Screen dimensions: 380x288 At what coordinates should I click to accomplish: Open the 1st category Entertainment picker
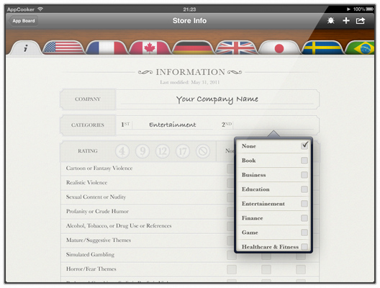pyautogui.click(x=173, y=125)
